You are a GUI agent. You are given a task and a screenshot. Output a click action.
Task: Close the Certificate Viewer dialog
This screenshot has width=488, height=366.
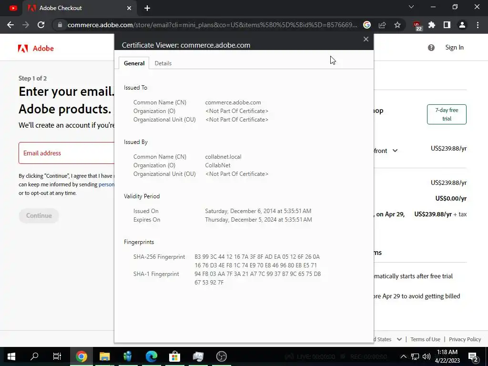click(366, 39)
